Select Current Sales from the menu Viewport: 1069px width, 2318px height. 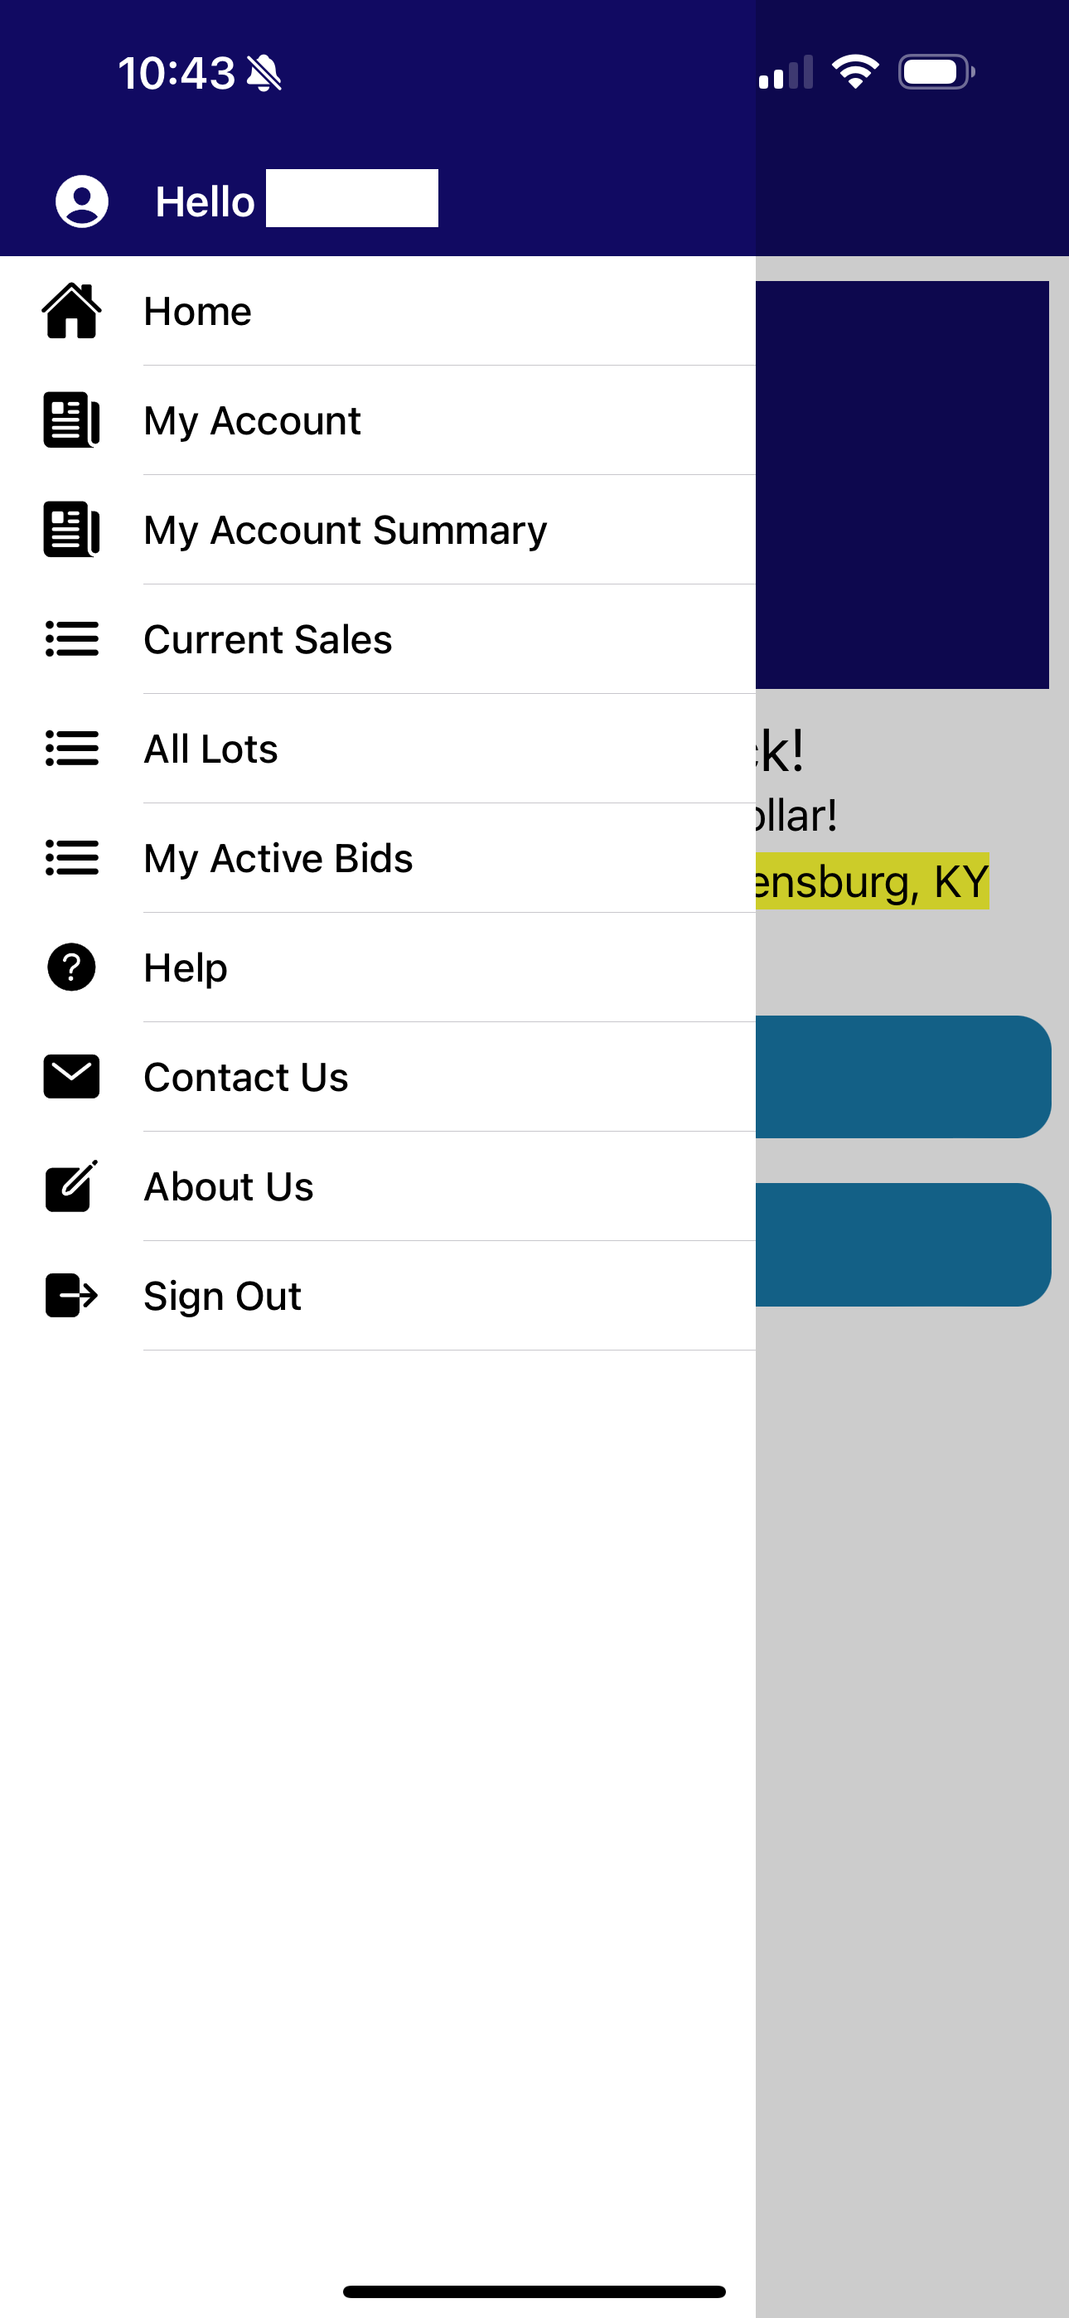[x=378, y=639]
